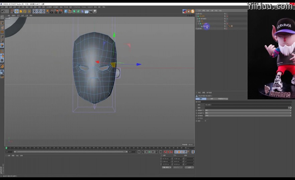Add a Cube primitive object
The width and height of the screenshot is (295, 180).
66,11
